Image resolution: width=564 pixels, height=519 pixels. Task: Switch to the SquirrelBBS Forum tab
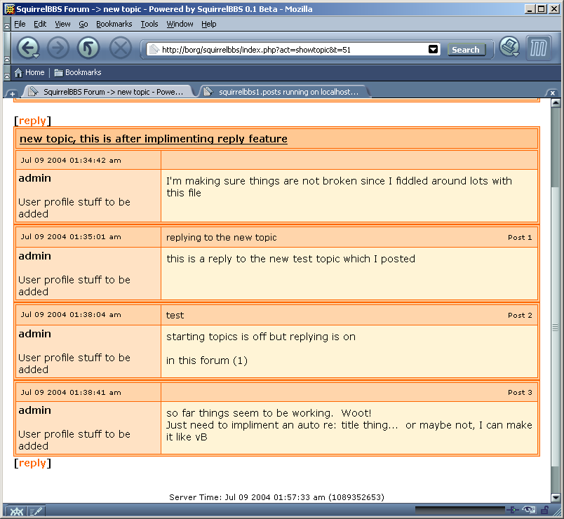108,92
